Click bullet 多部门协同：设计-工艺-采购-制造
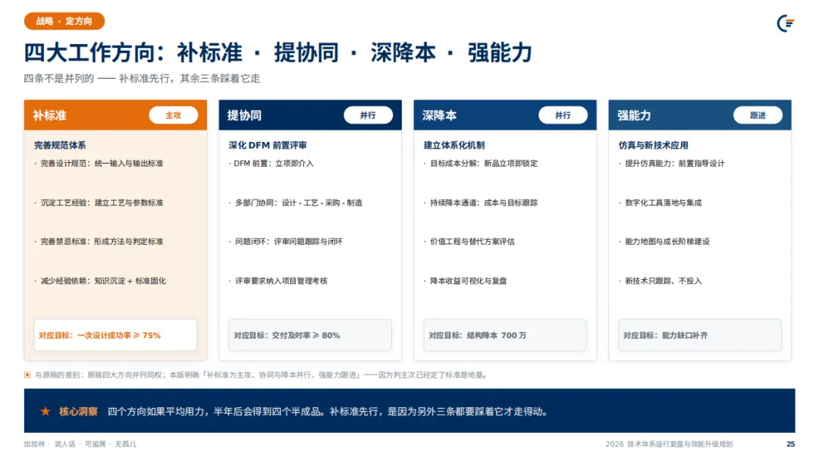The image size is (819, 461). point(296,202)
